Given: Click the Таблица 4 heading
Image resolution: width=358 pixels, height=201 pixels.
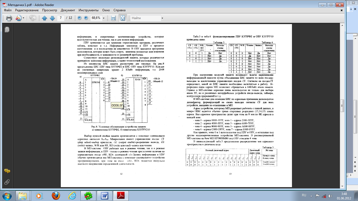Looking at the screenshot, I should click(x=267, y=42).
